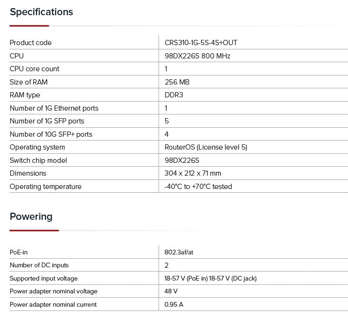This screenshot has width=348, height=320.
Task: Click the power adapter nominal voltage 48 V
Action: click(x=171, y=292)
